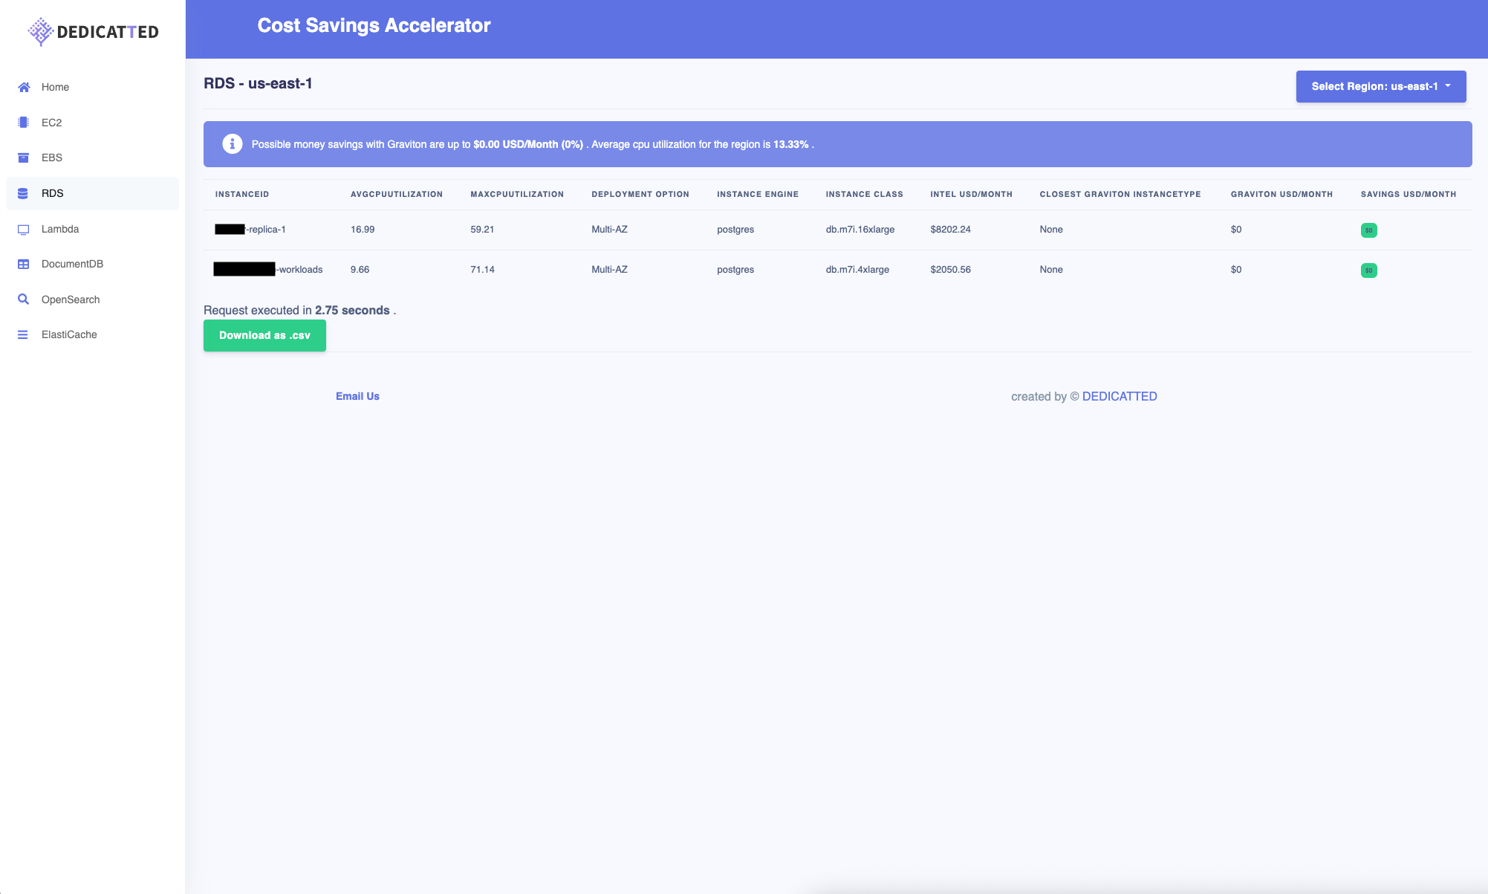Go to the ElastiCache section

[x=92, y=334]
